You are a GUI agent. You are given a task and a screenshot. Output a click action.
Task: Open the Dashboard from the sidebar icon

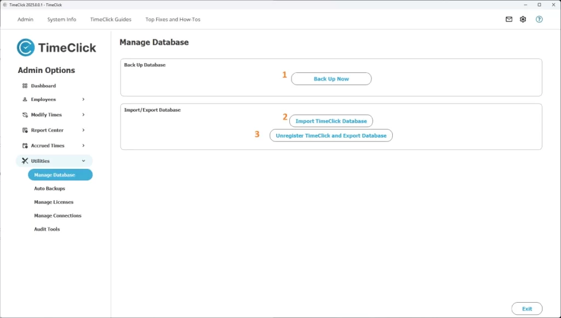pos(24,86)
